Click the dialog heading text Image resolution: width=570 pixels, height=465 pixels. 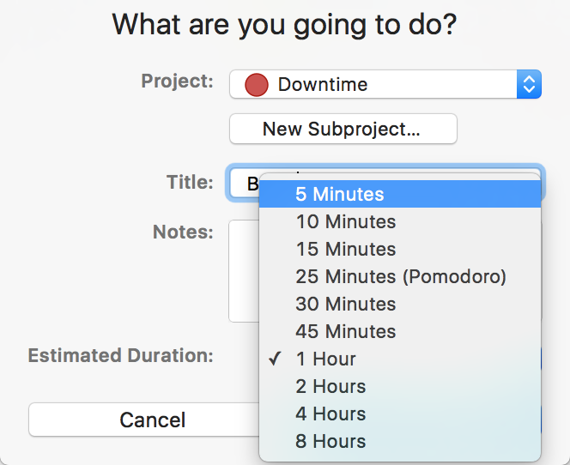284,25
